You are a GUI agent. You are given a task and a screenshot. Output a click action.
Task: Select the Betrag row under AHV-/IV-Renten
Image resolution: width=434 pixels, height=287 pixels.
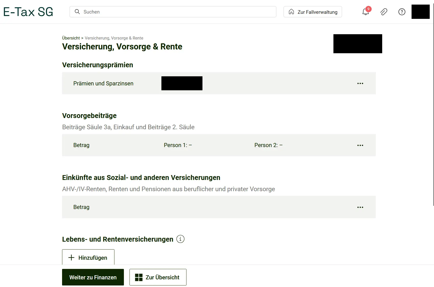[x=81, y=207]
